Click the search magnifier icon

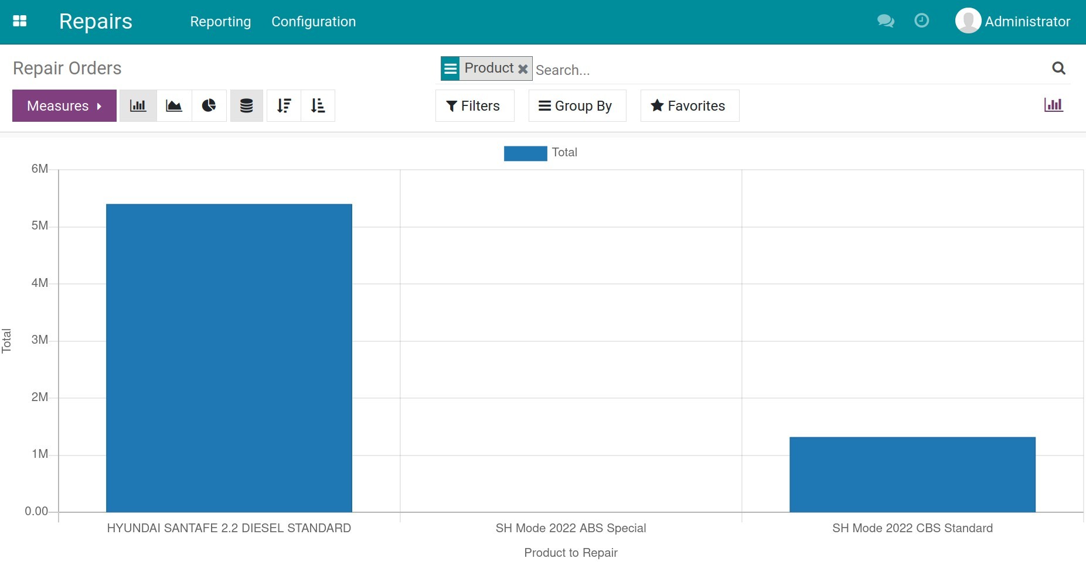tap(1058, 68)
